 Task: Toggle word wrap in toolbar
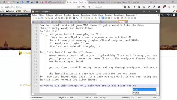coord(96,18)
